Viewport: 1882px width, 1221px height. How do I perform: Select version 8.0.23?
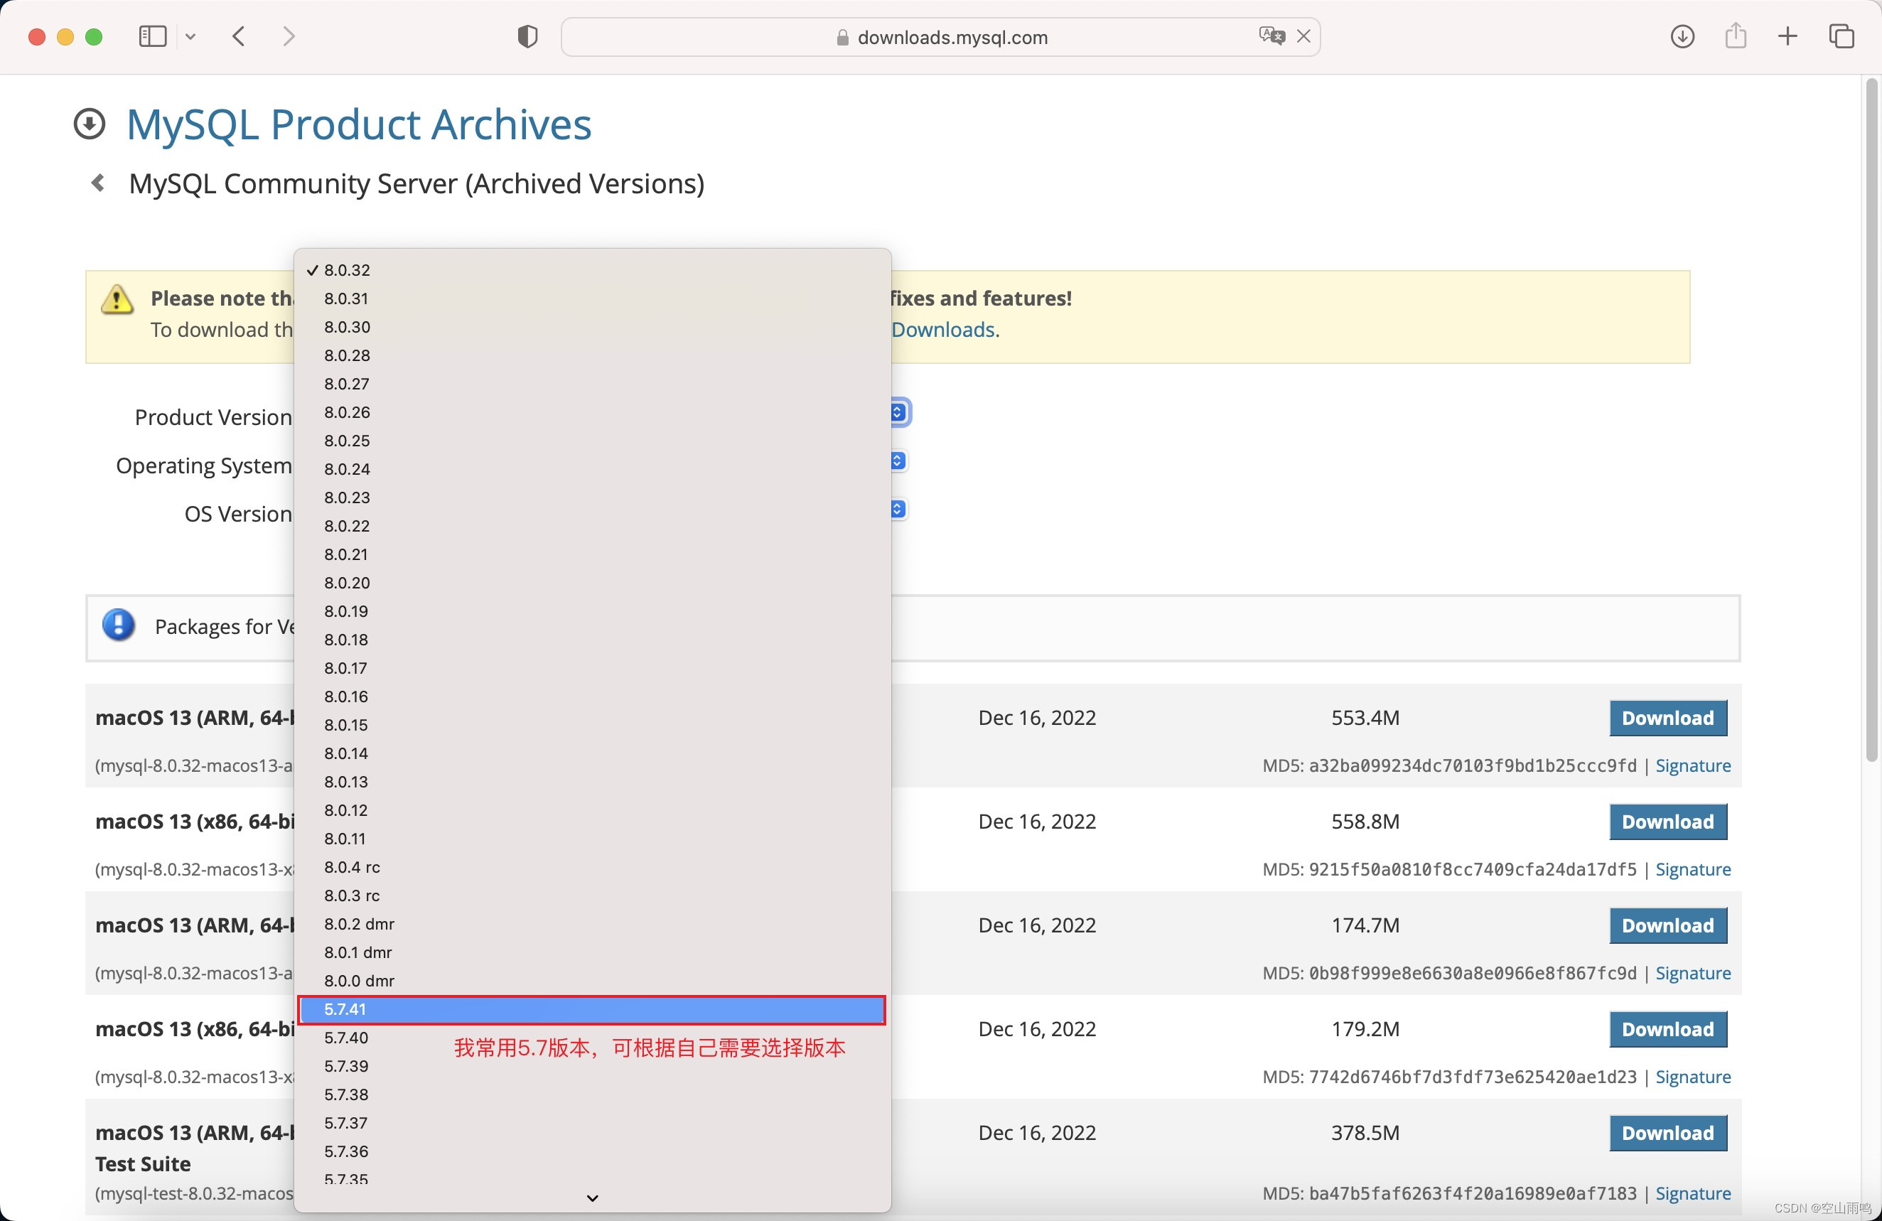592,498
